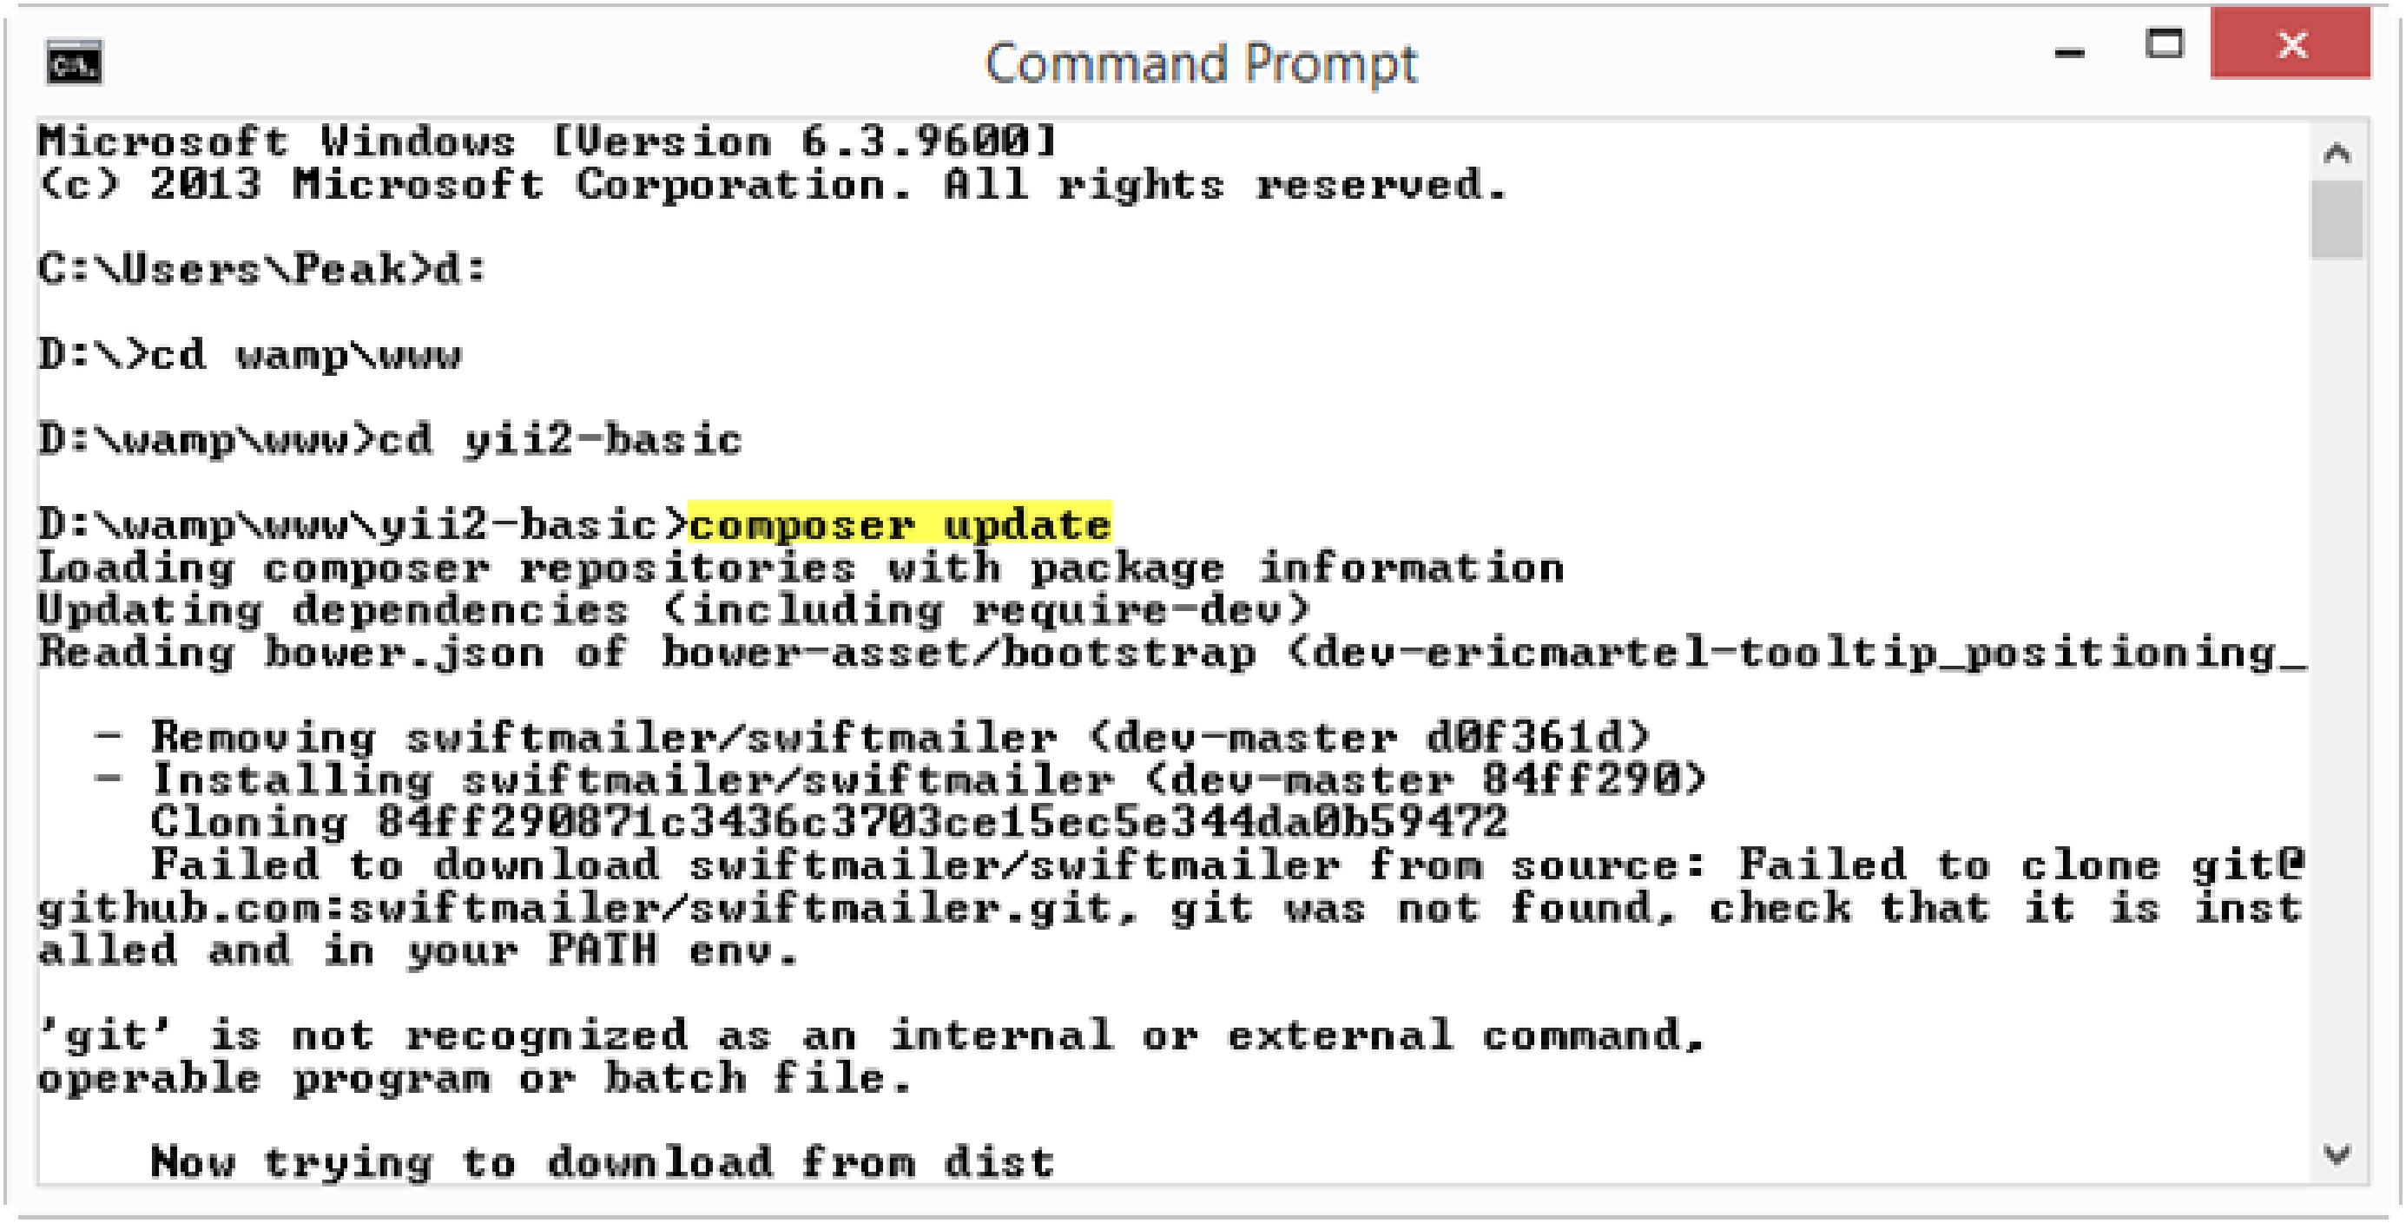Click the Cloning hash line
2406x1223 pixels.
829,823
